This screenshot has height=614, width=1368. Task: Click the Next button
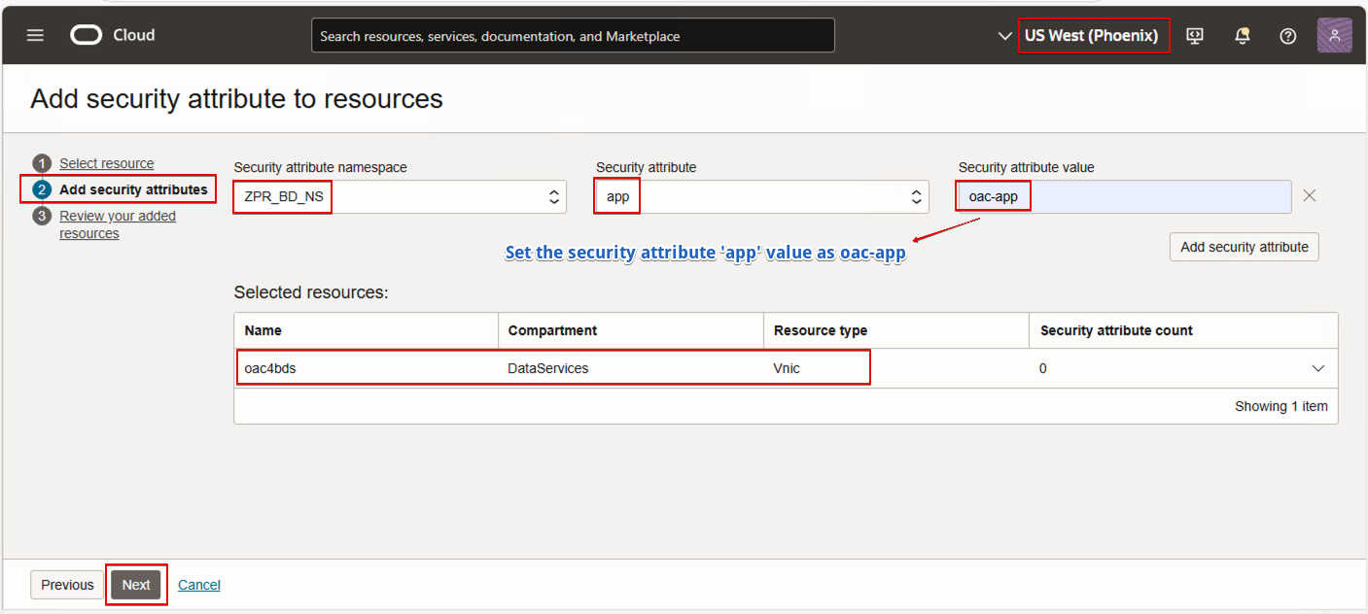[x=136, y=585]
